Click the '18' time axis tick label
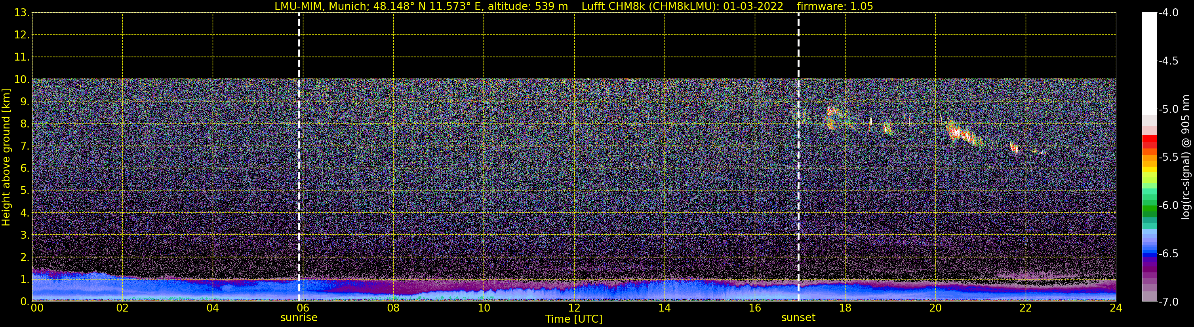Image resolution: width=1194 pixels, height=327 pixels. point(846,308)
